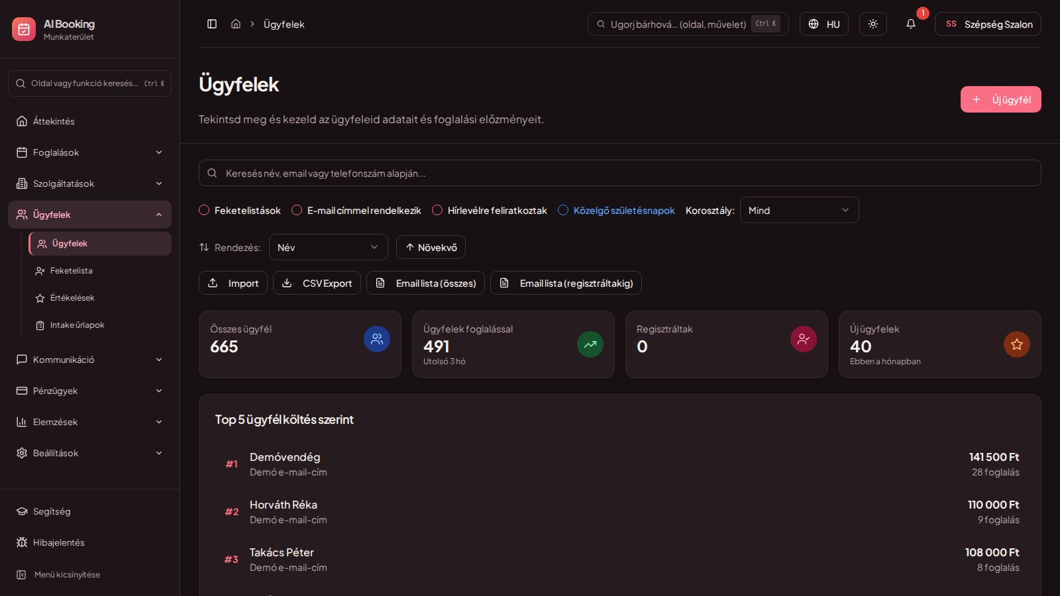Click the orange star icon in Új ügyfelek card
This screenshot has height=596, width=1060.
tap(1017, 344)
